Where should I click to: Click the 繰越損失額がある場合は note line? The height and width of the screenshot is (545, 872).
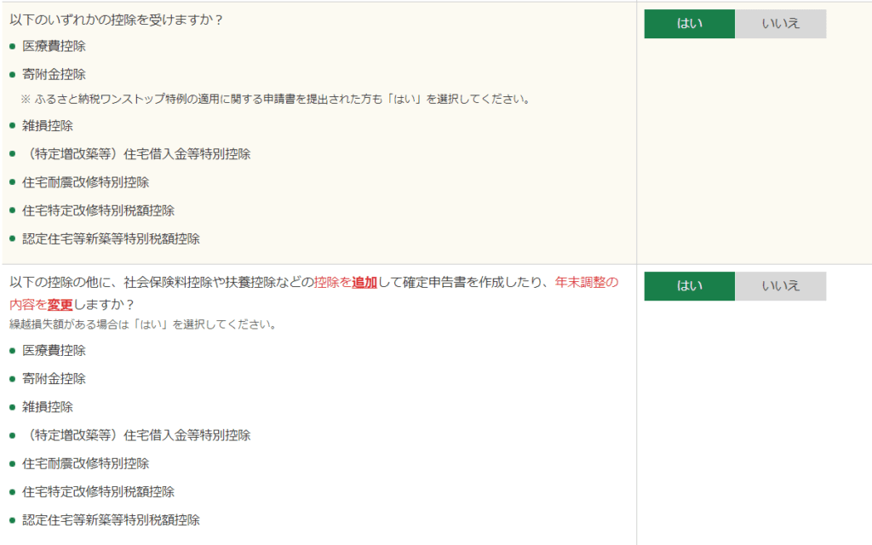point(143,324)
